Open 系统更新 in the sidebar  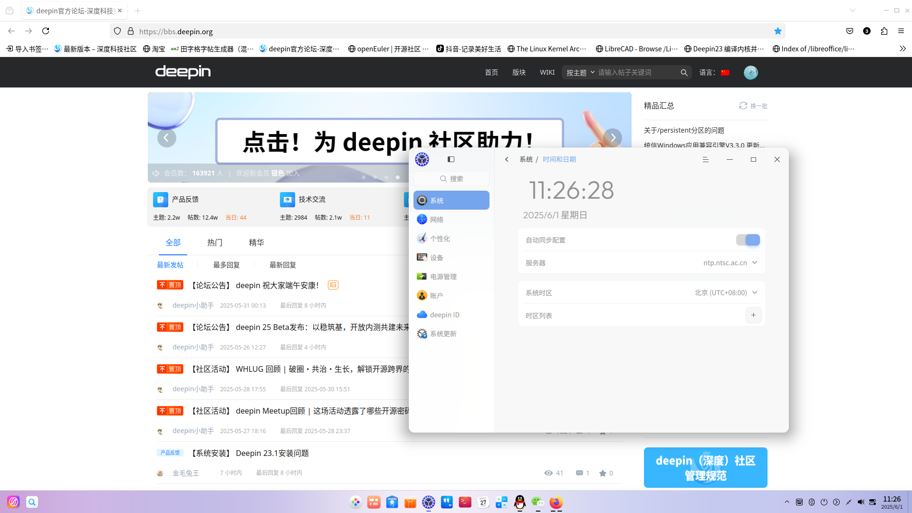point(451,334)
